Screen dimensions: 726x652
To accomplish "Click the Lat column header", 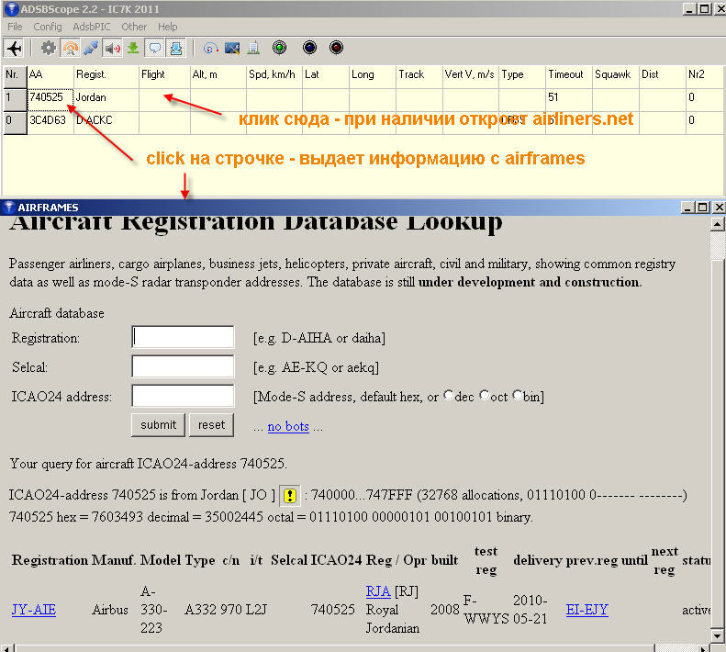I will [x=326, y=76].
